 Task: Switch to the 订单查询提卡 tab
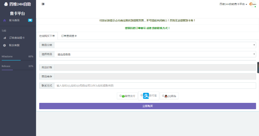point(69,36)
